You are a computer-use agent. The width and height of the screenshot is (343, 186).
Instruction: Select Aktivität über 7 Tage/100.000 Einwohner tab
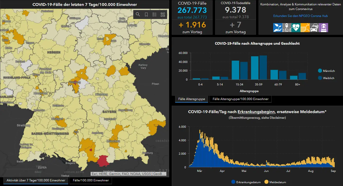tap(36, 180)
